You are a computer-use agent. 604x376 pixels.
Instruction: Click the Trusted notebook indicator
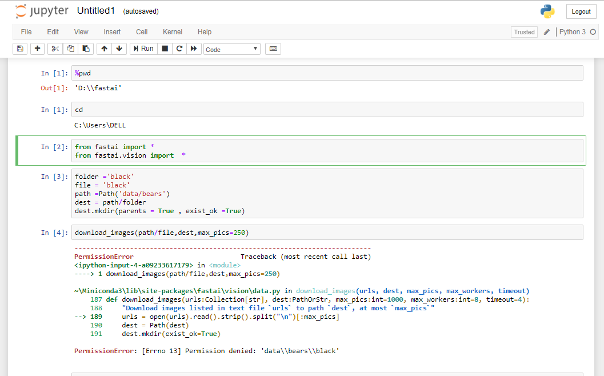pos(524,32)
